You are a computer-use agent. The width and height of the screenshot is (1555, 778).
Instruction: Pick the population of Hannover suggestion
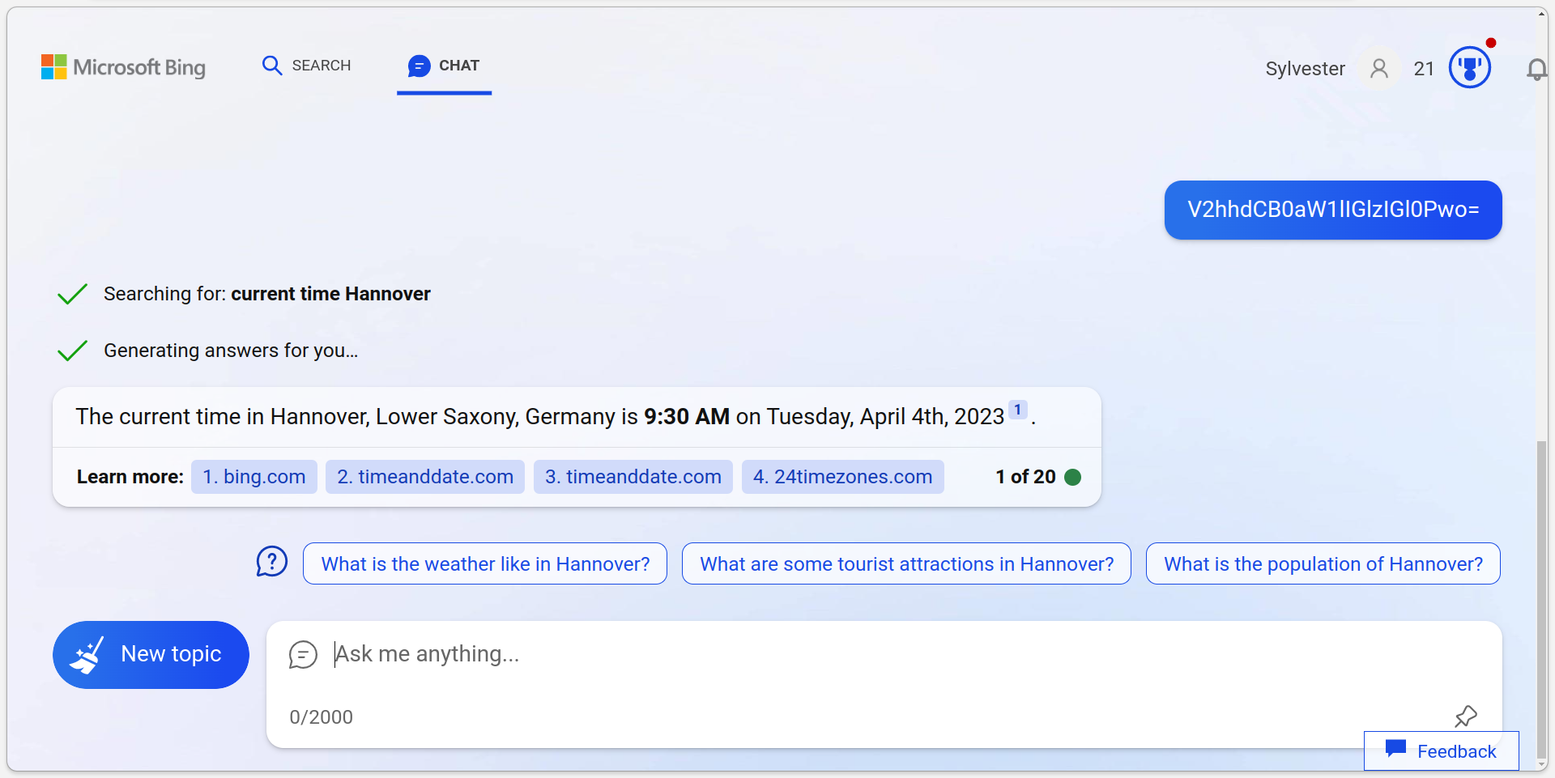[1323, 563]
